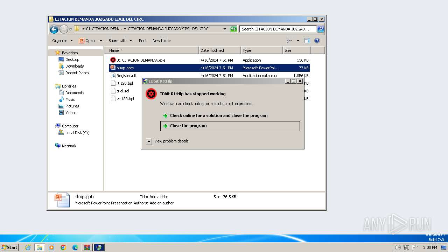Select Libraries in the navigation pane
This screenshot has height=252, width=448.
69,86
